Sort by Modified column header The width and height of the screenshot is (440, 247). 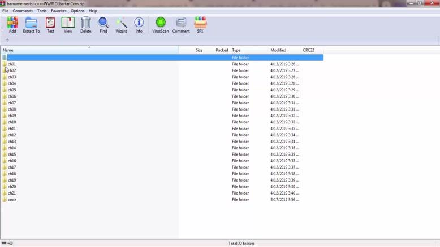[x=278, y=50]
